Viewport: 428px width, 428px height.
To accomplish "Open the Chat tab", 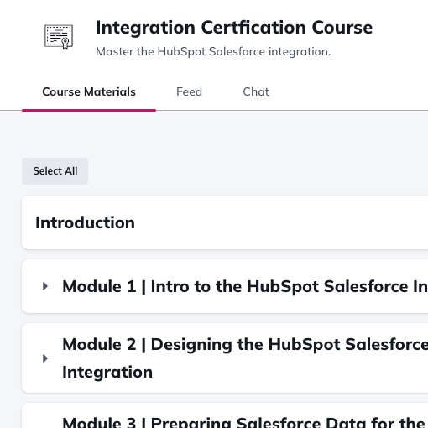I will click(x=256, y=91).
